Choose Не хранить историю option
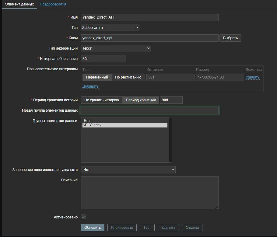The width and height of the screenshot is (277, 237). tap(101, 100)
